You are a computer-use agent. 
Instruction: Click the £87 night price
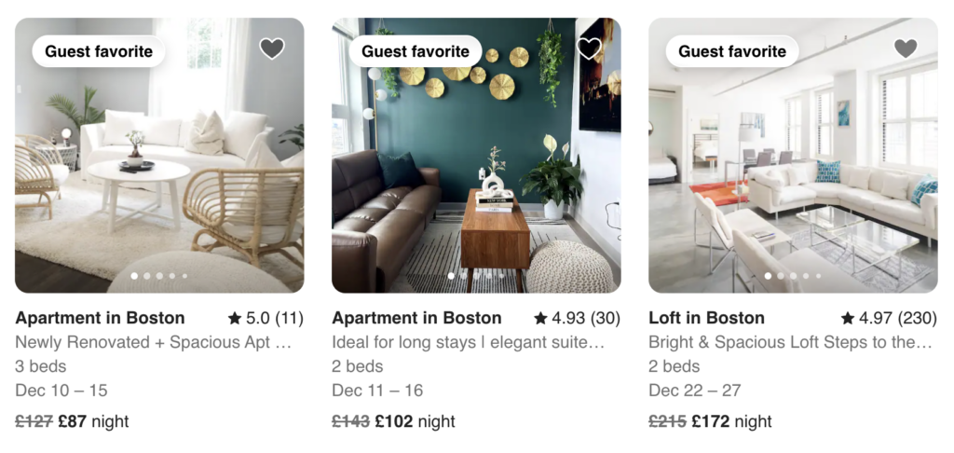pyautogui.click(x=93, y=421)
